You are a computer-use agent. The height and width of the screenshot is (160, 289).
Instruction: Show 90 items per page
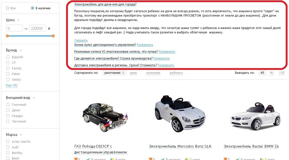pyautogui.click(x=272, y=73)
